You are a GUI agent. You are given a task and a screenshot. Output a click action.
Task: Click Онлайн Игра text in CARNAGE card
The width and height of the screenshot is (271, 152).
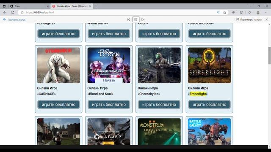(x=47, y=88)
